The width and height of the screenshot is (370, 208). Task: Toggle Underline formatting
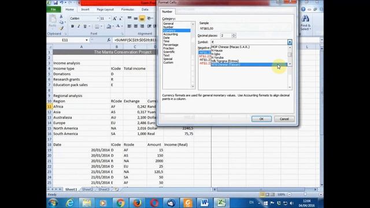tap(85, 26)
